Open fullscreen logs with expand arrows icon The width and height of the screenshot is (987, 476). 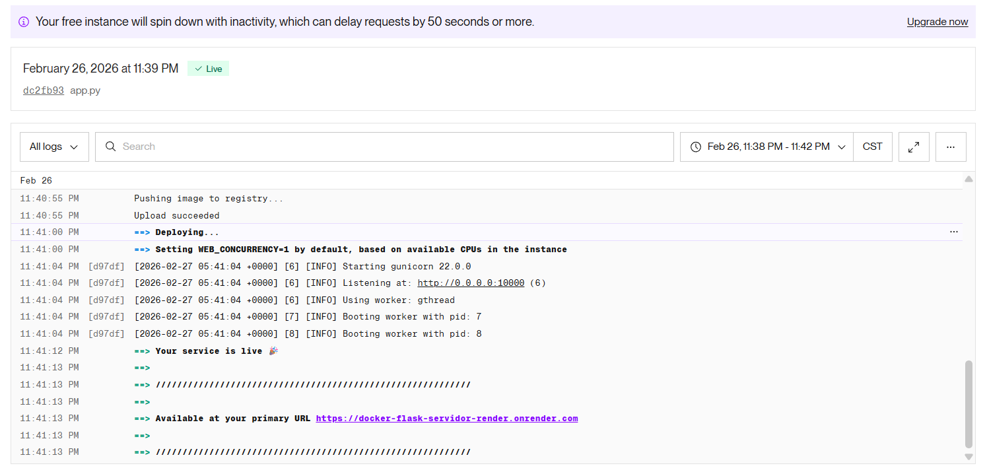[914, 147]
